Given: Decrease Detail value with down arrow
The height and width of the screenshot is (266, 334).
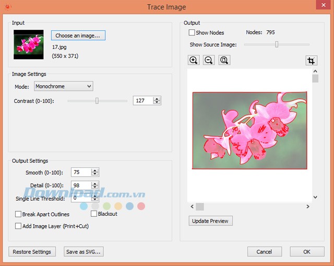Looking at the screenshot, I should pos(95,187).
